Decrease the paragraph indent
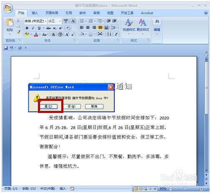Screen dimensions: 211x193 point(108,21)
